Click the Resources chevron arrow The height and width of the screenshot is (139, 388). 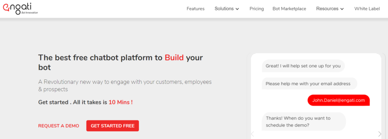click(342, 9)
